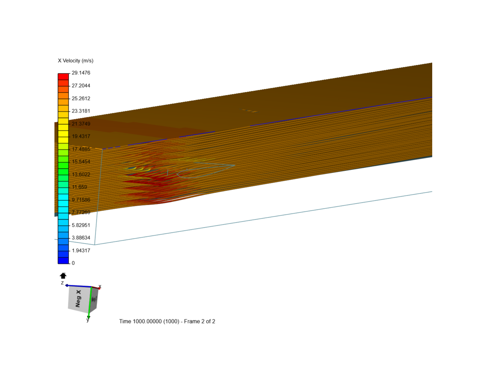Click legend value 25.2612

pos(81,98)
